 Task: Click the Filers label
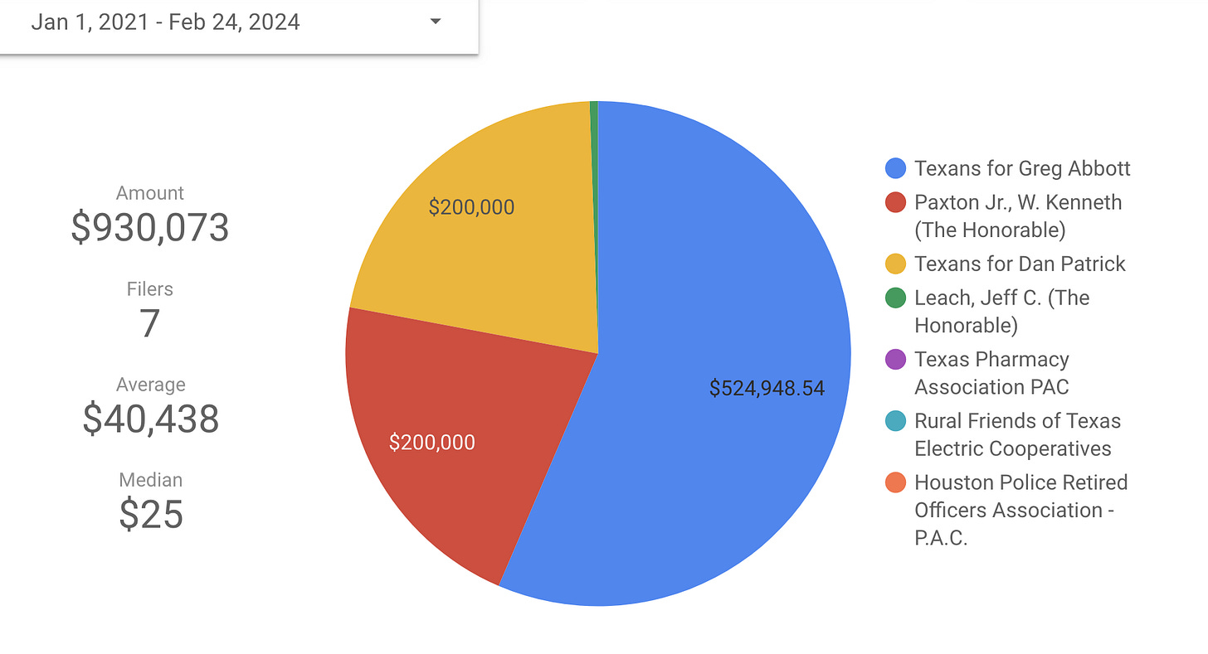pos(150,289)
